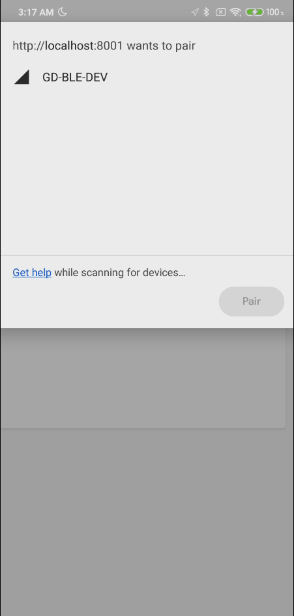Tap empty space in the device list
The height and width of the screenshot is (616, 294).
click(x=147, y=173)
